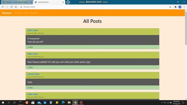Open anand saini's profile link
This screenshot has width=187, height=105.
pos(33,74)
